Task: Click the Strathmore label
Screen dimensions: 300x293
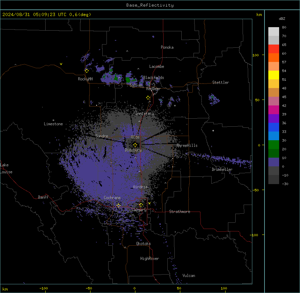Action: click(x=180, y=212)
